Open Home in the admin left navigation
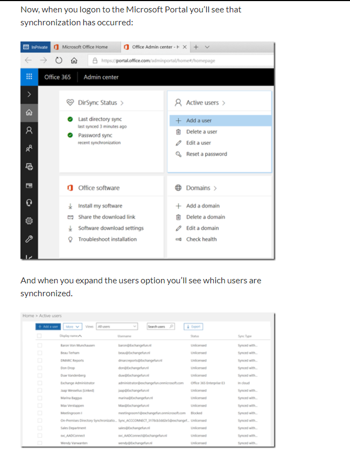Viewport: 350px width, 460px height. (x=29, y=113)
